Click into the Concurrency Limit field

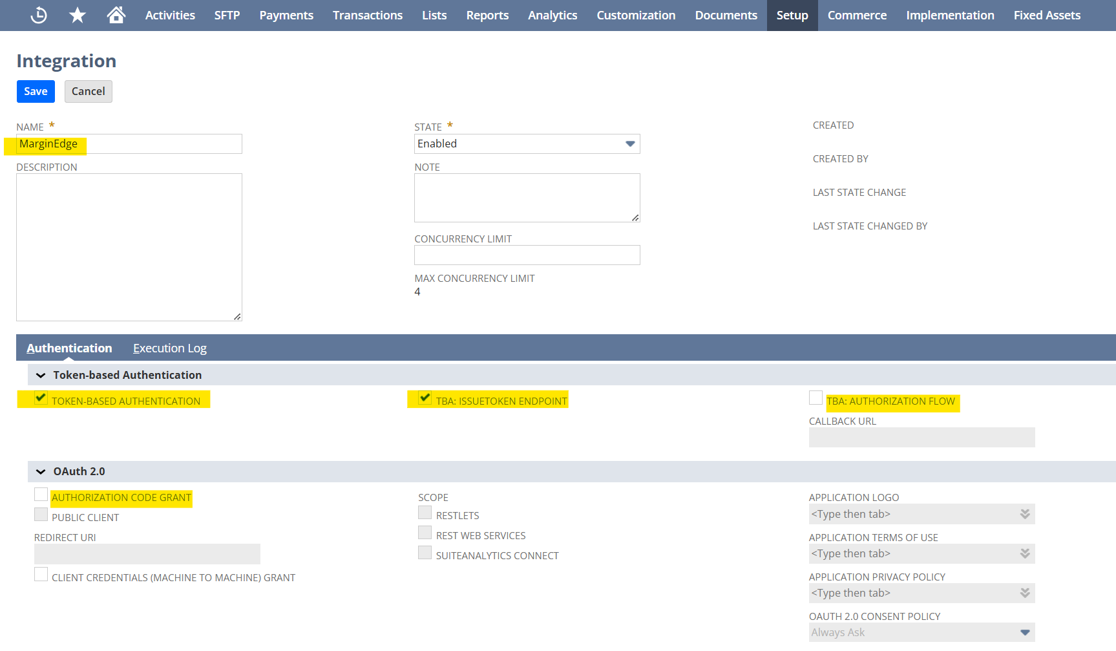click(x=527, y=255)
